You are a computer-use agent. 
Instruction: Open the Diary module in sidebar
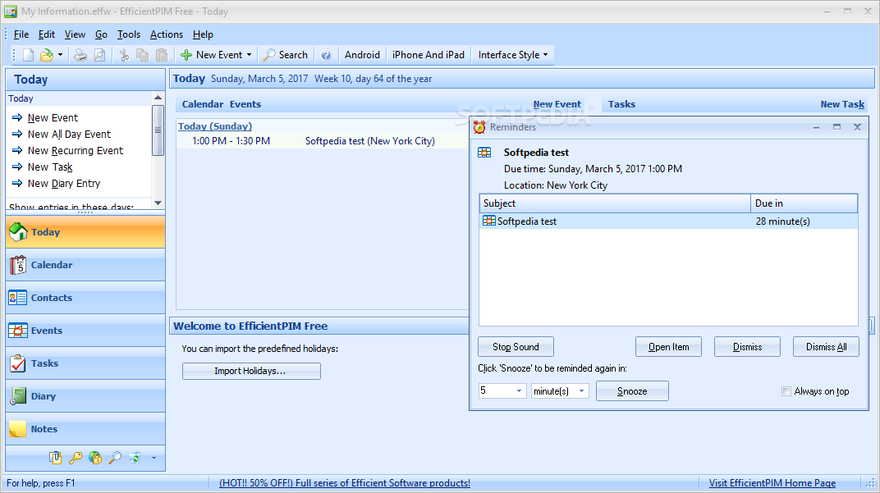pos(85,396)
